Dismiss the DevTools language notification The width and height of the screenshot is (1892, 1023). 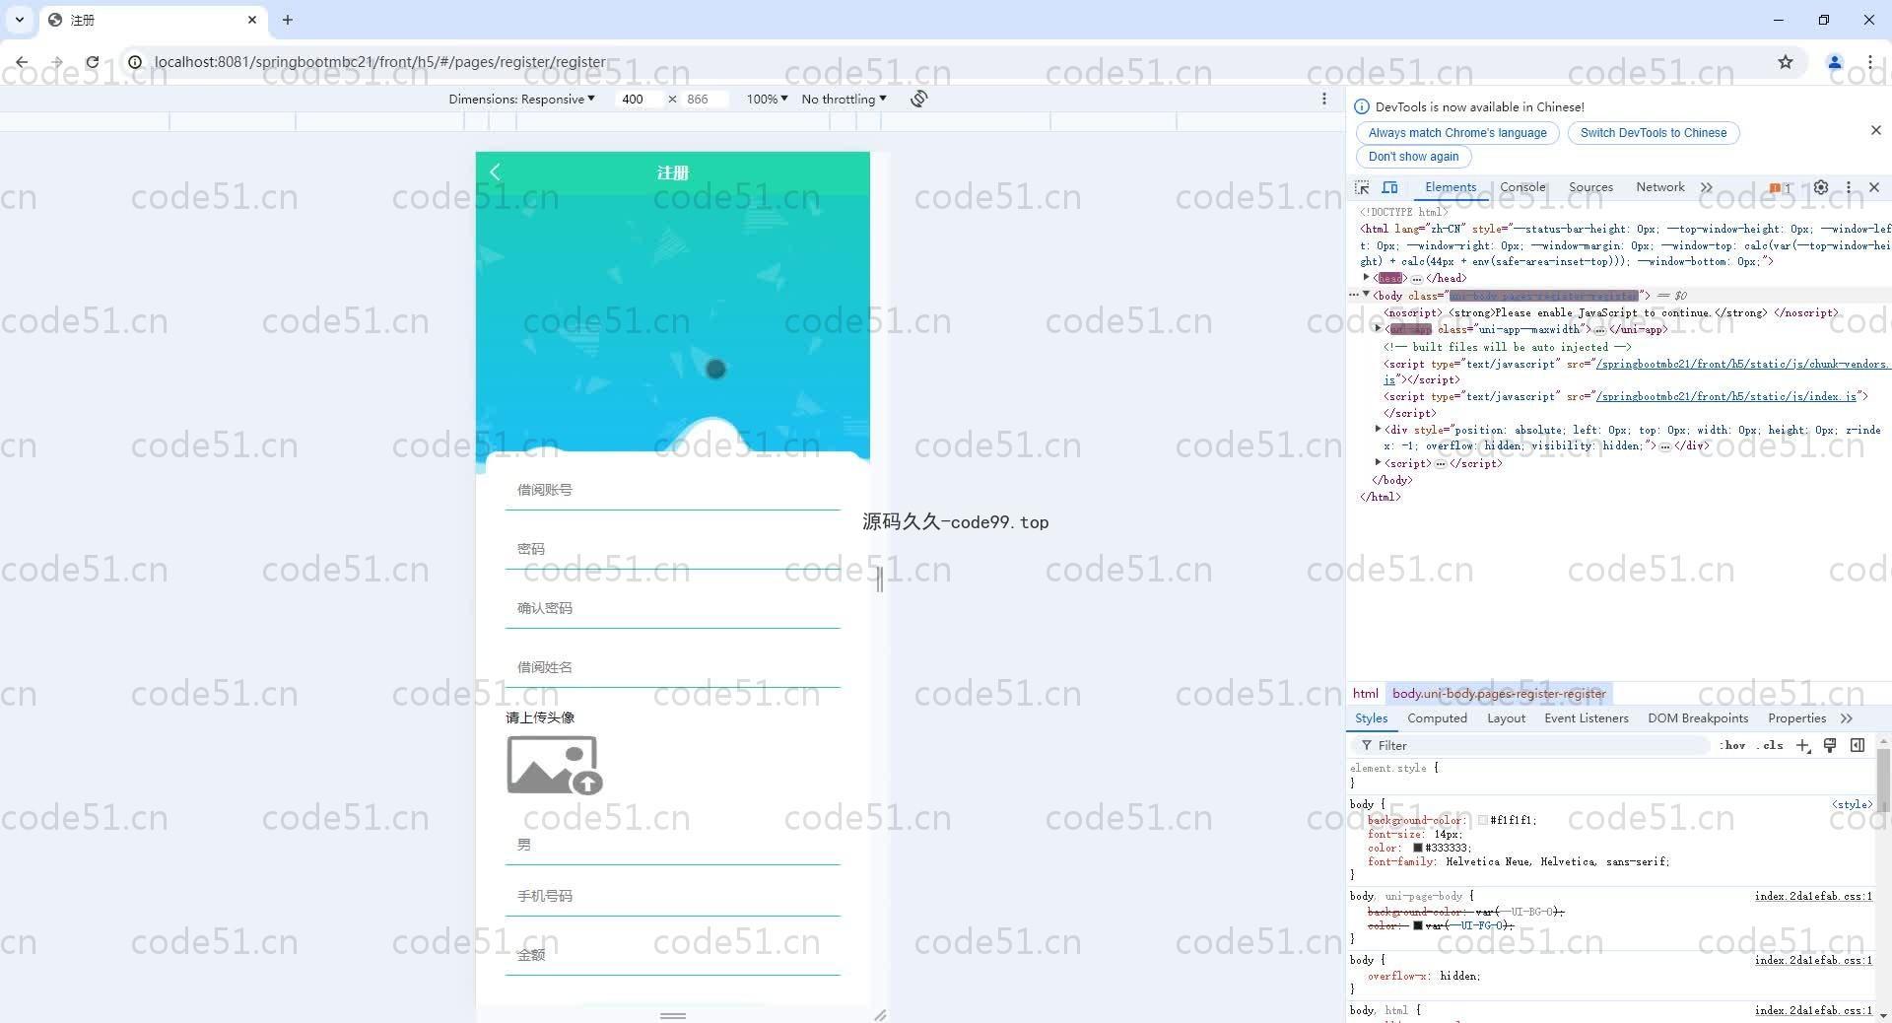click(x=1876, y=130)
